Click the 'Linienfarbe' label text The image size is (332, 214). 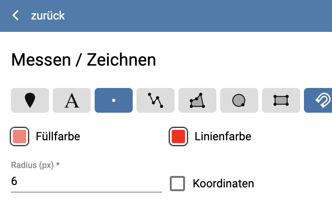click(223, 137)
